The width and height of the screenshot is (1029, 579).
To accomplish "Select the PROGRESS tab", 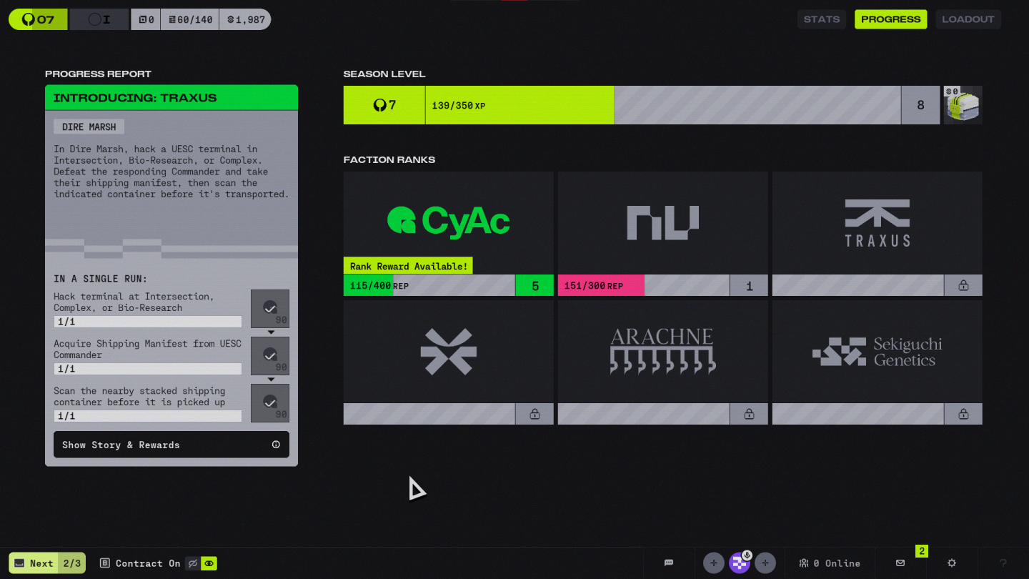I will 890,19.
